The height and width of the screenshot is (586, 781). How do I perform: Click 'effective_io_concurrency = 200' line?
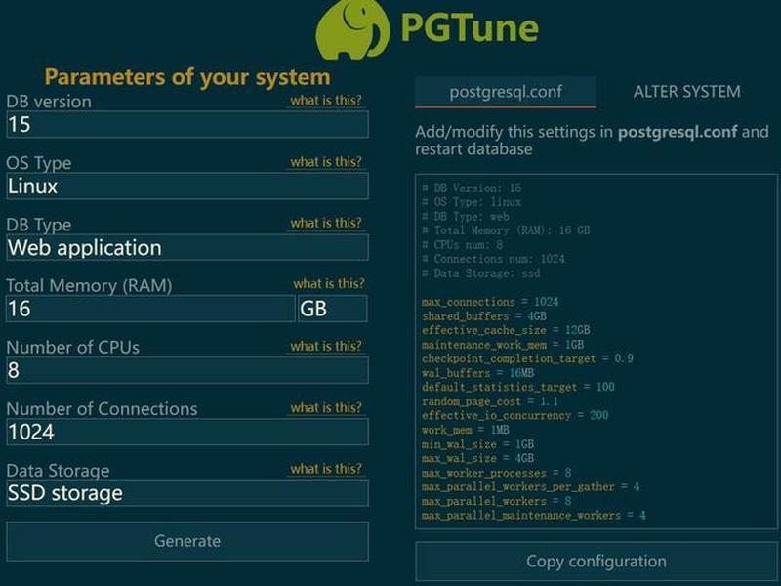point(515,416)
